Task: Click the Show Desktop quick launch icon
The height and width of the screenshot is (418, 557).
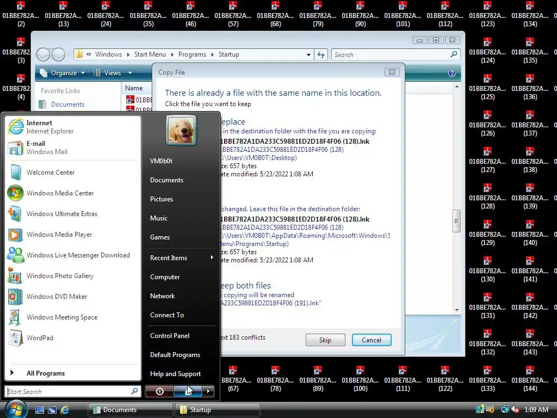Action: [x=39, y=410]
